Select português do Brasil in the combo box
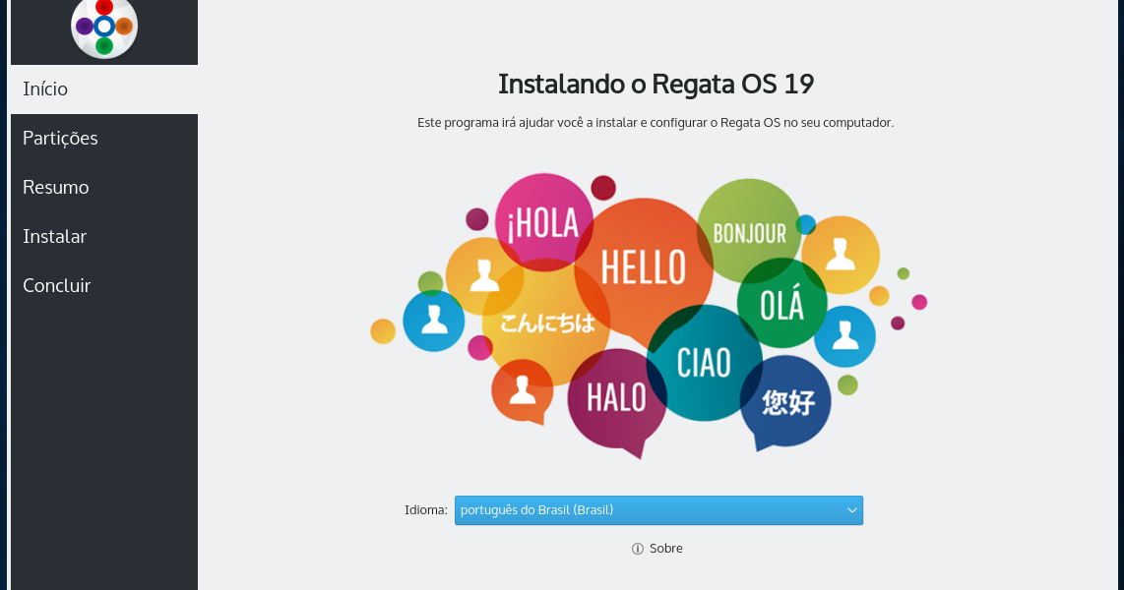The width and height of the screenshot is (1124, 590). tap(658, 510)
